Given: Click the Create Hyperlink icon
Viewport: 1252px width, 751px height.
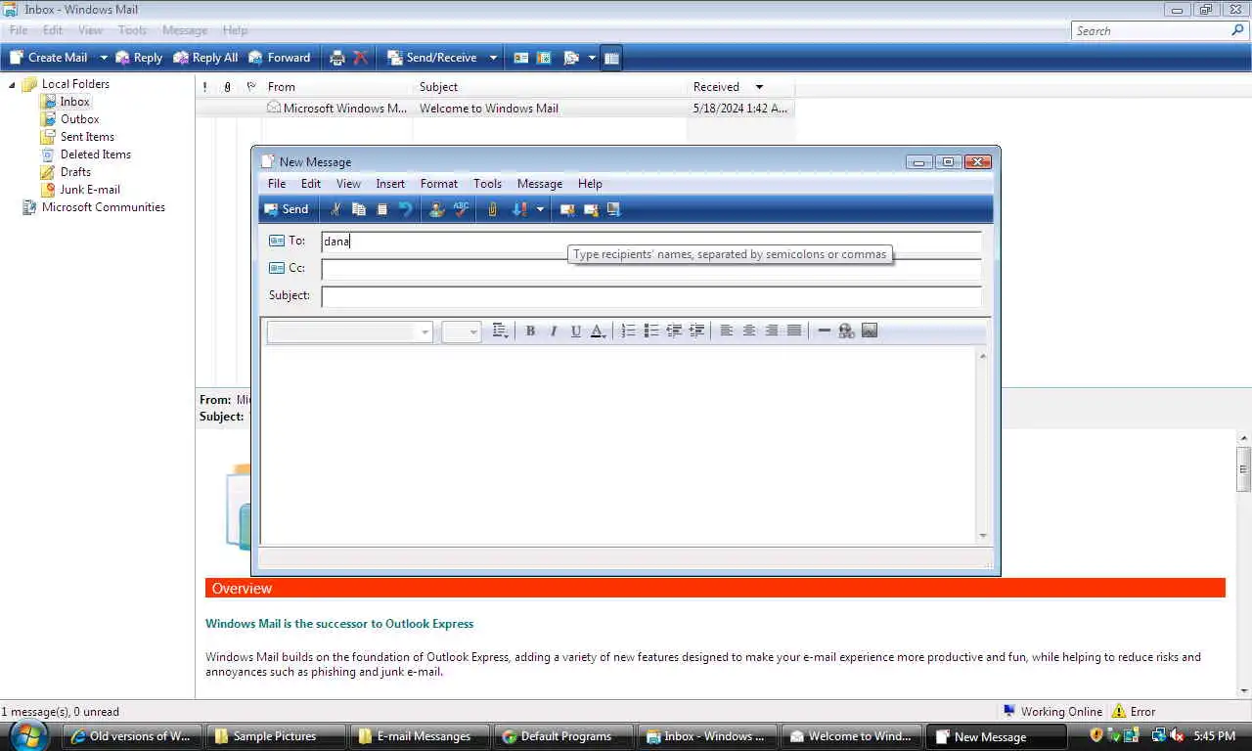Looking at the screenshot, I should click(847, 331).
